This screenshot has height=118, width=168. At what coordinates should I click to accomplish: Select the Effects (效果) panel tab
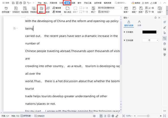139,24
